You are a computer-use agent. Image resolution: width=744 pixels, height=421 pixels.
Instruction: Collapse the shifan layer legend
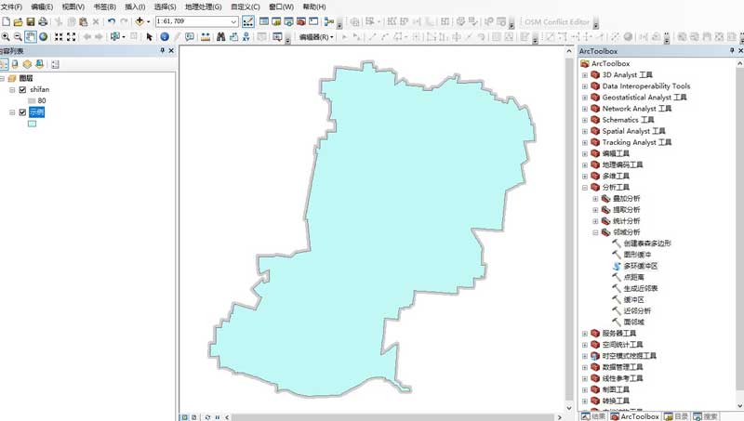point(12,89)
